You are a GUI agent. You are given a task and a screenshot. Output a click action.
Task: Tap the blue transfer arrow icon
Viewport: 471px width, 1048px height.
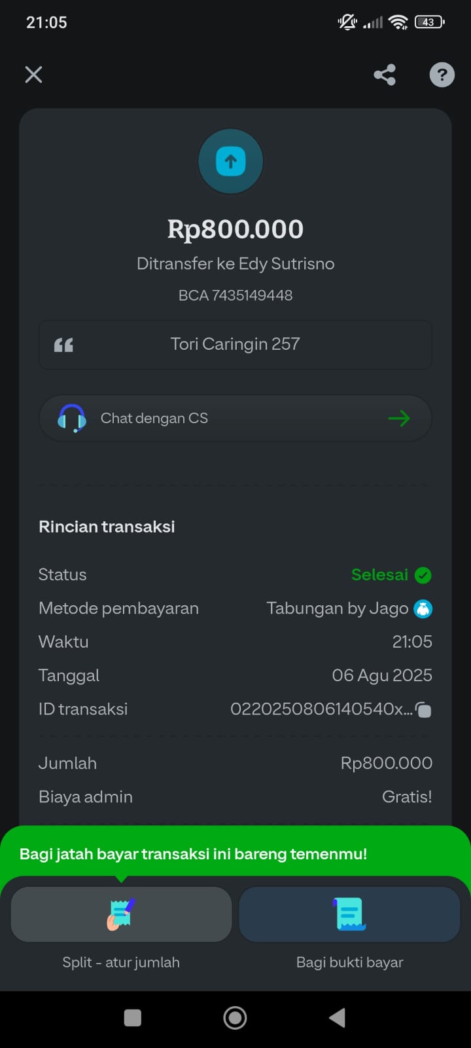pyautogui.click(x=230, y=162)
